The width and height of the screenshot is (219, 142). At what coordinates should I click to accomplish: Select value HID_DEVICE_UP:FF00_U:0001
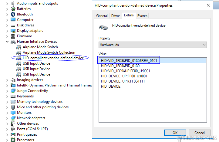(x=153, y=76)
